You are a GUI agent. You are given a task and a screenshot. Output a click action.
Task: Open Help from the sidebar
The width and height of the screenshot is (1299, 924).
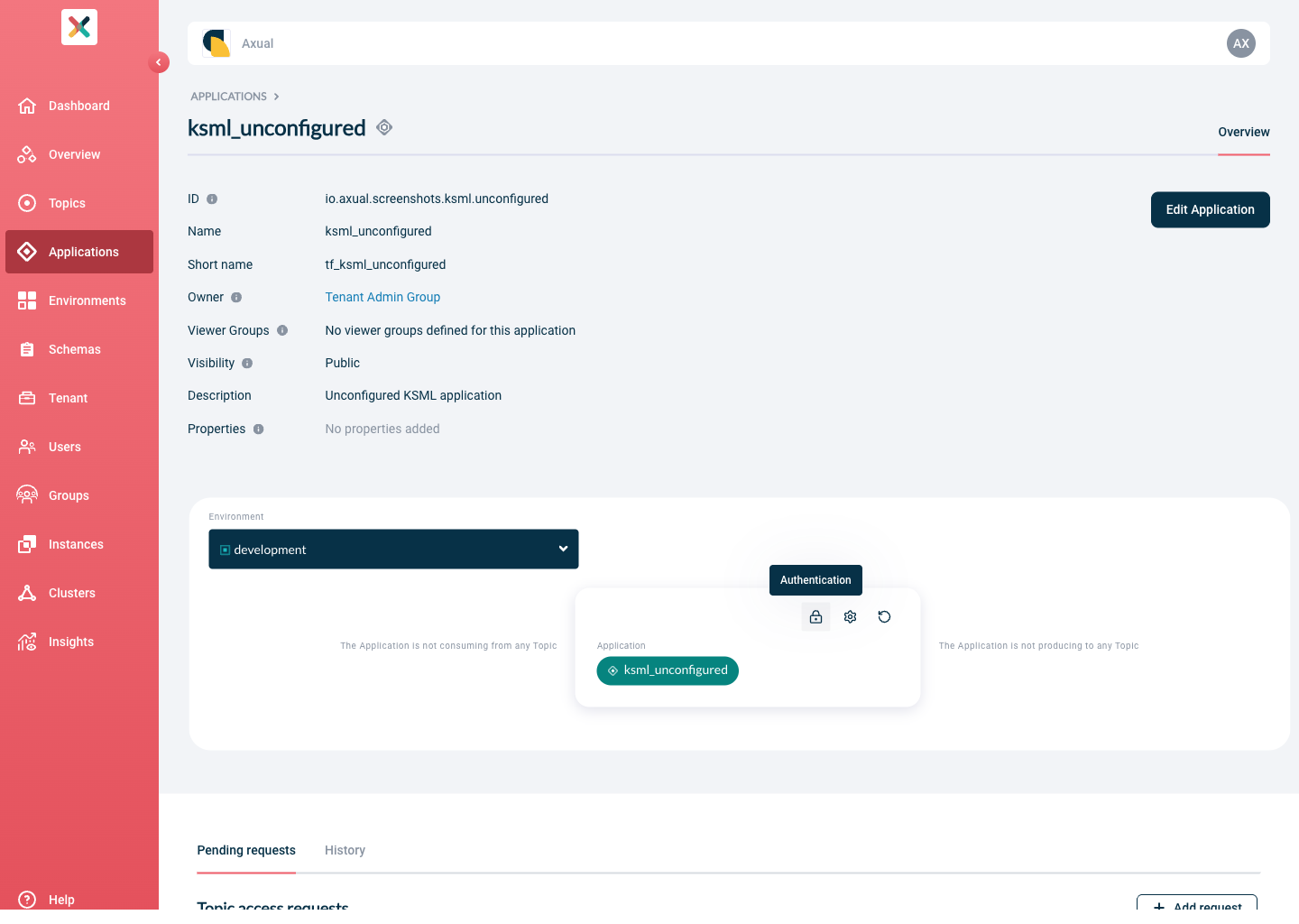click(79, 900)
